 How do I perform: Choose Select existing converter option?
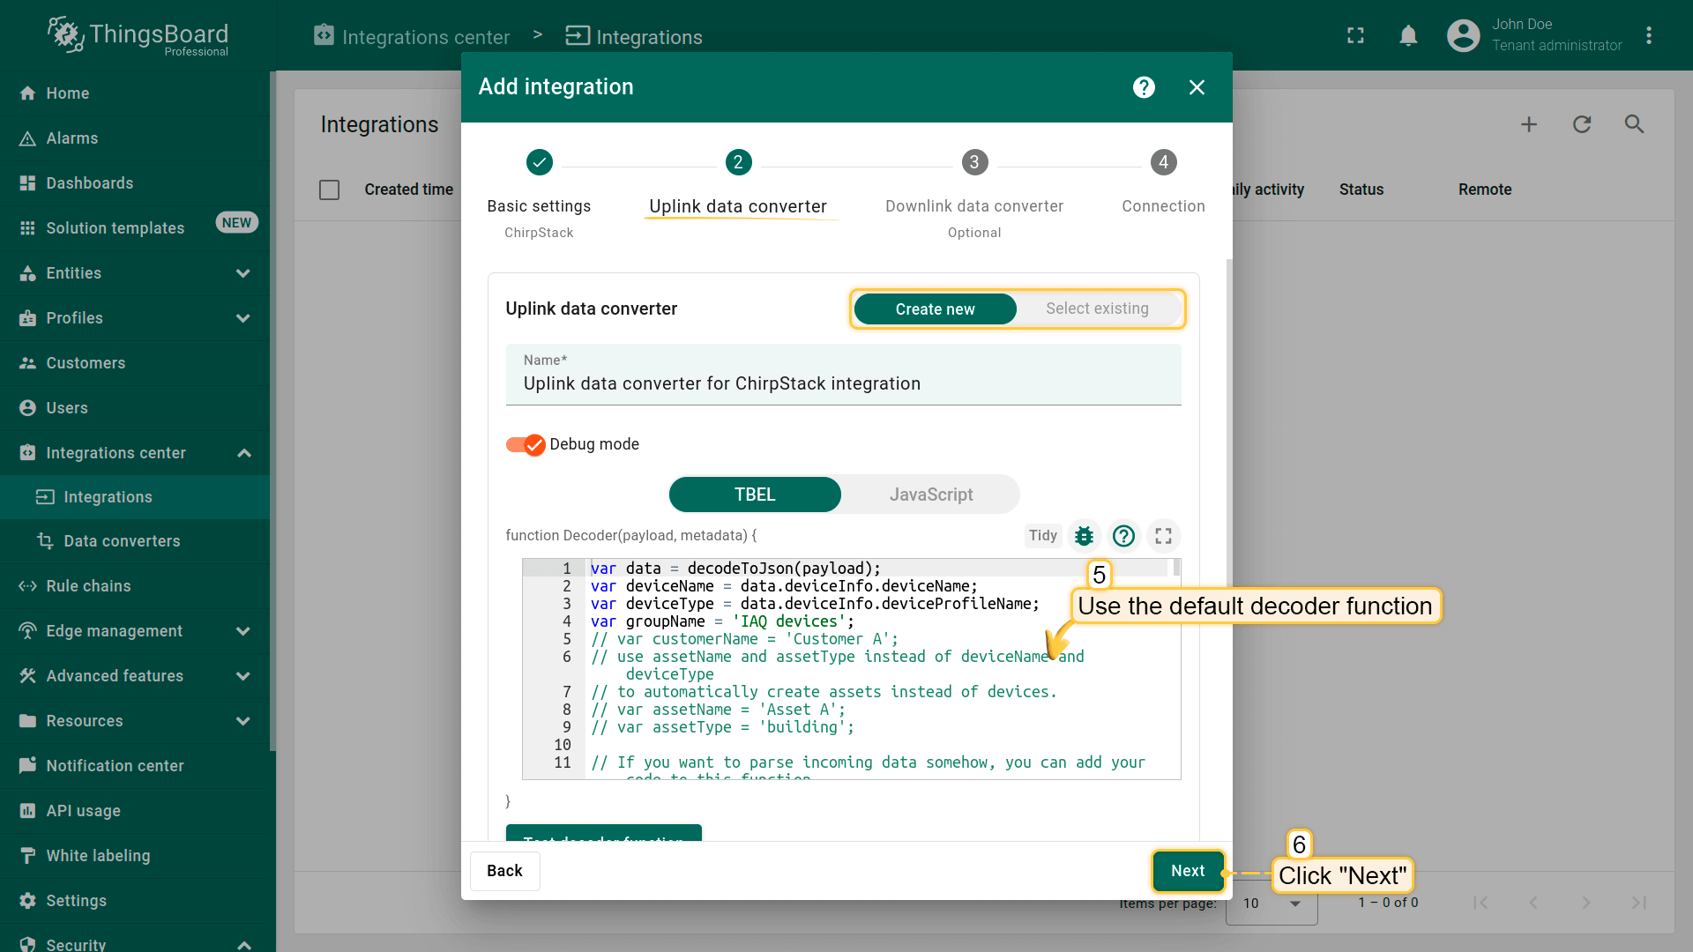[1097, 309]
